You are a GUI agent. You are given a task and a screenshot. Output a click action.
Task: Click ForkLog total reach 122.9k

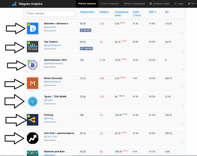pyautogui.click(x=118, y=115)
